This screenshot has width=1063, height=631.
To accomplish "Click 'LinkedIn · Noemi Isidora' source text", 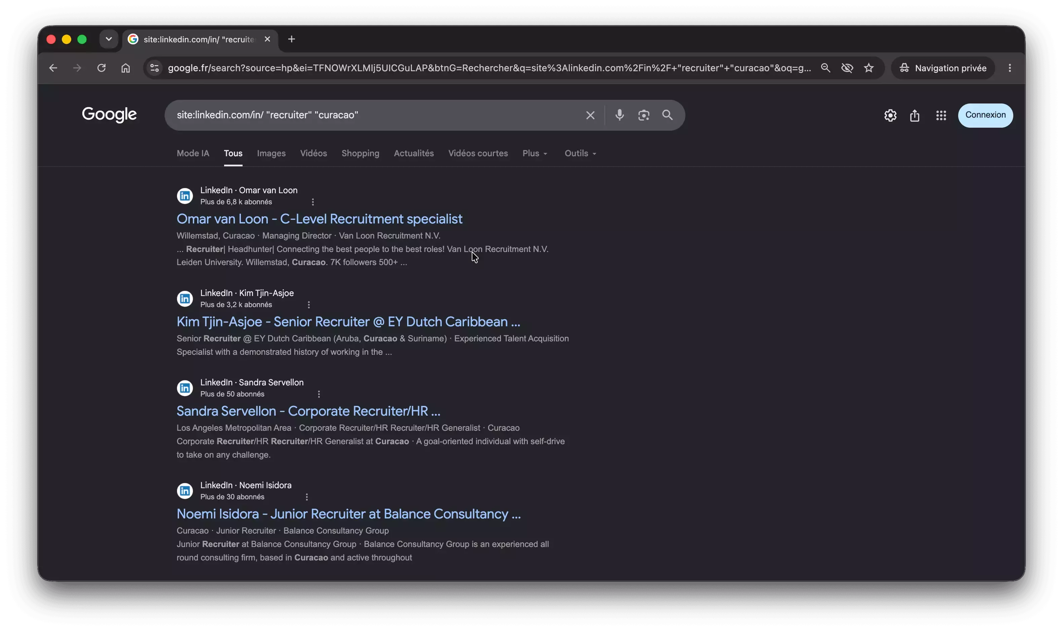I will [246, 486].
